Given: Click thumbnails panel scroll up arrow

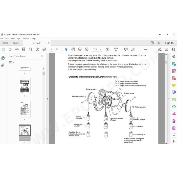Looking at the screenshot, I should click(44, 69).
